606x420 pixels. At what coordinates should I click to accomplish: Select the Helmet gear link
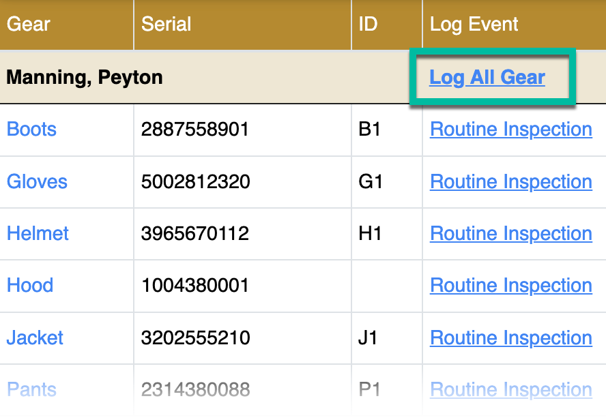tap(38, 234)
